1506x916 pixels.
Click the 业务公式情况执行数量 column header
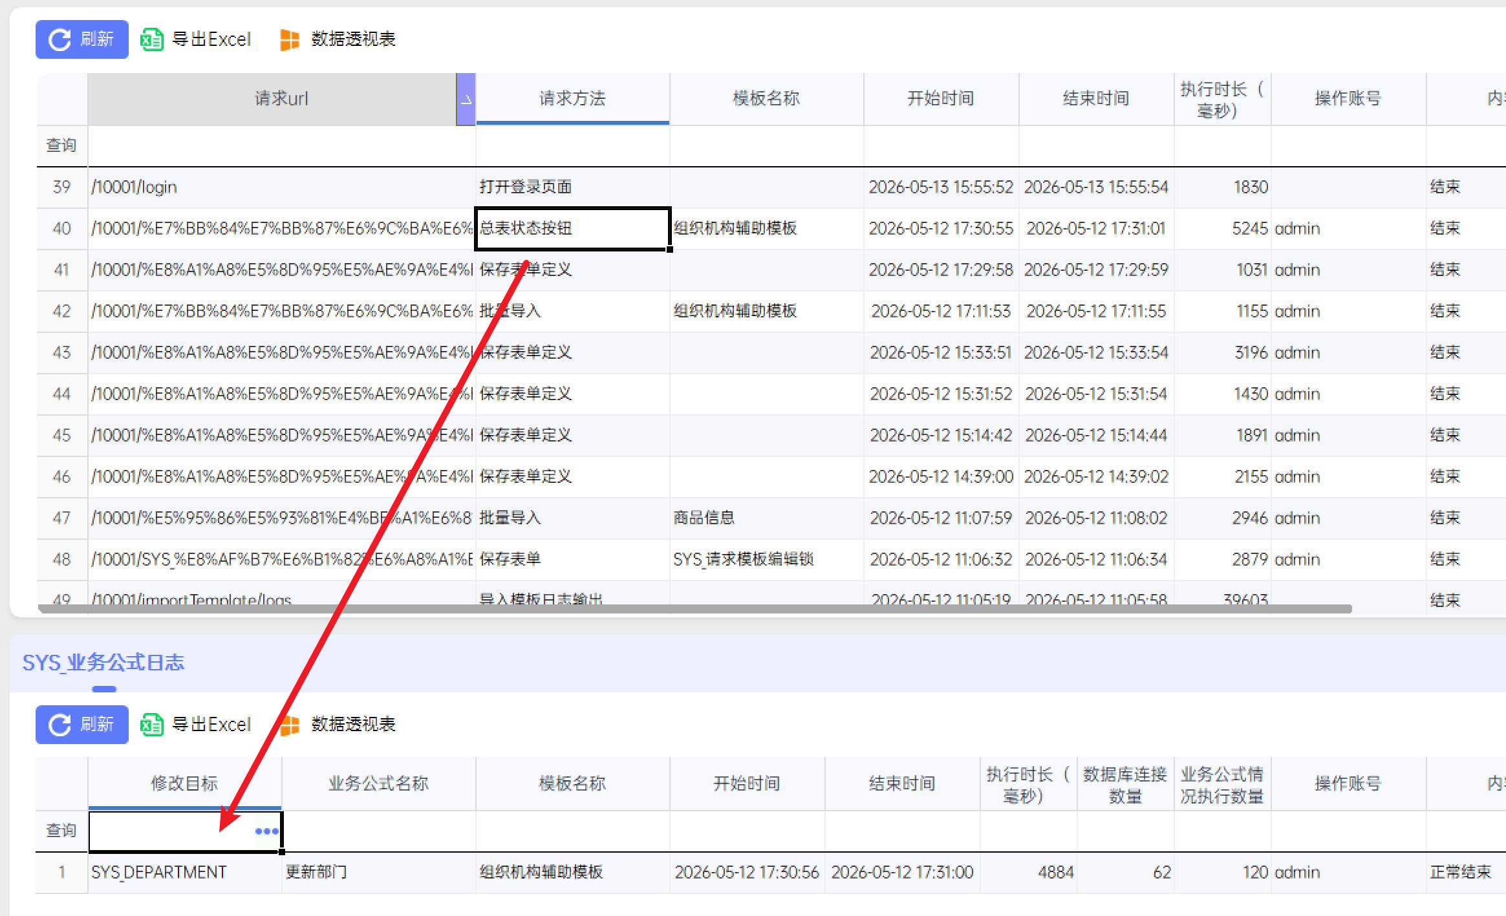(x=1222, y=783)
